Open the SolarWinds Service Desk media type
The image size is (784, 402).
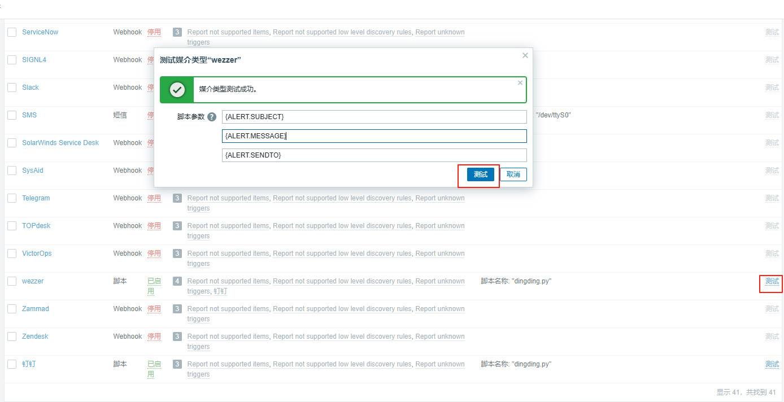pos(60,143)
